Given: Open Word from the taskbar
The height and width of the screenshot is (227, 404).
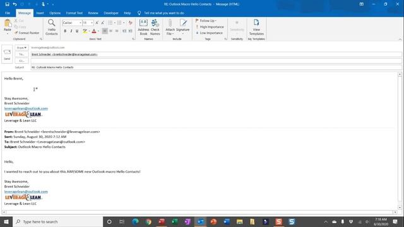Looking at the screenshot, I should 227,221.
